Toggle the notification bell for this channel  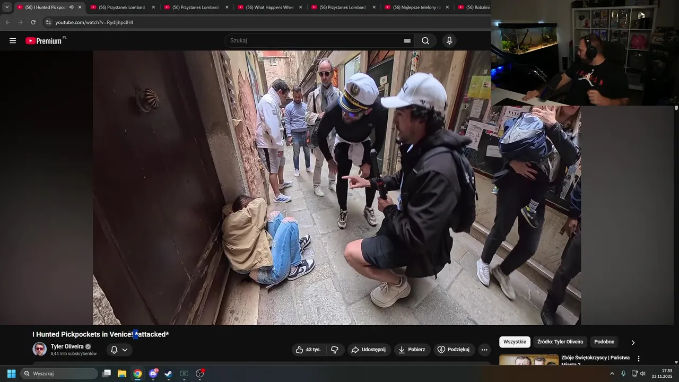tap(114, 350)
